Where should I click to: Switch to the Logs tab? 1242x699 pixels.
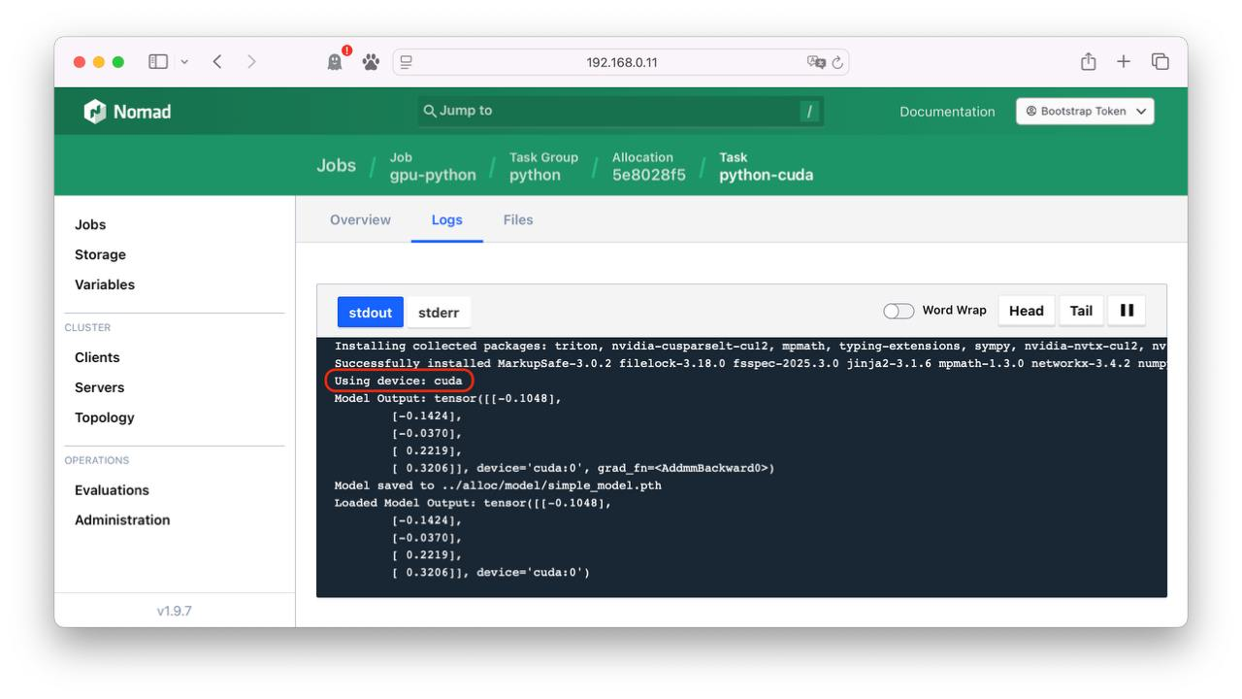coord(447,220)
